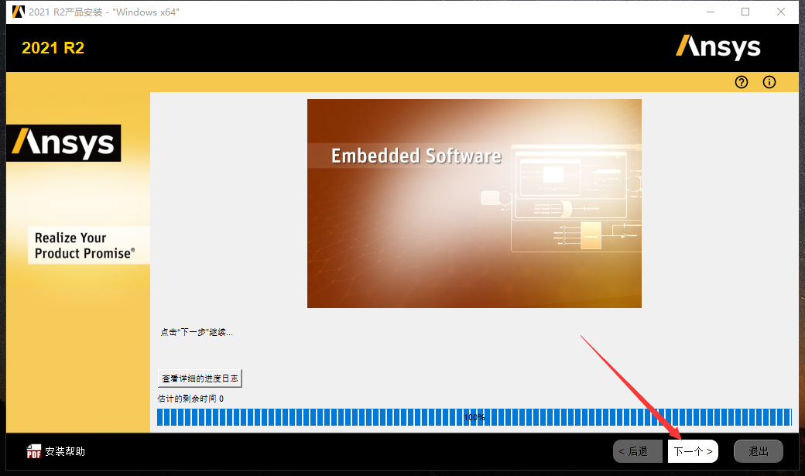Click the 2021 R2 version label
The height and width of the screenshot is (476, 805).
[x=52, y=47]
